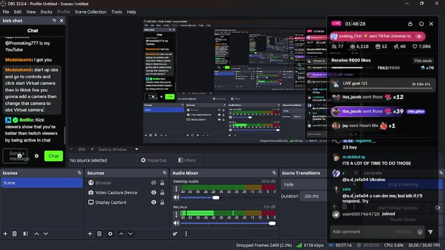445x250 pixels.
Task: Open advanced audio properties
Action: [175, 234]
